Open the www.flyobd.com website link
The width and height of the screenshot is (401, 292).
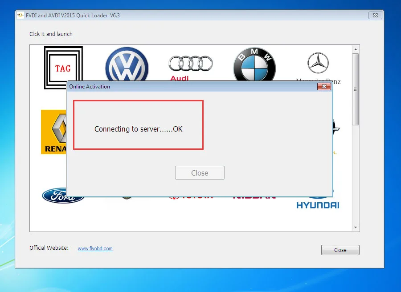click(x=95, y=248)
